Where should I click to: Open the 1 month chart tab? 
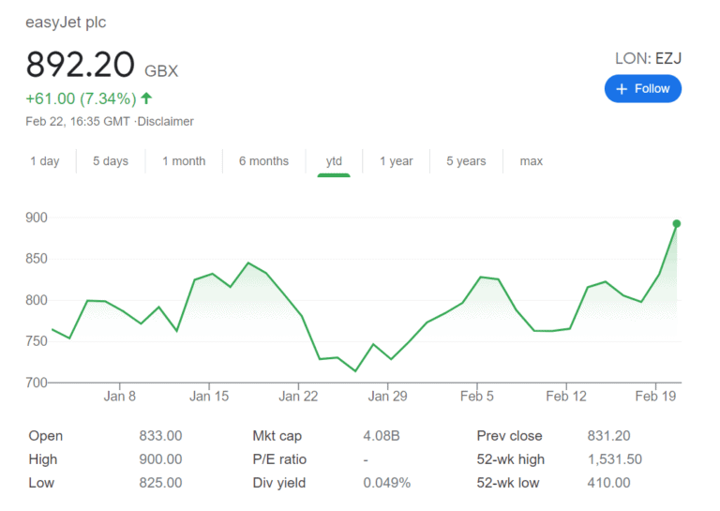click(x=184, y=161)
